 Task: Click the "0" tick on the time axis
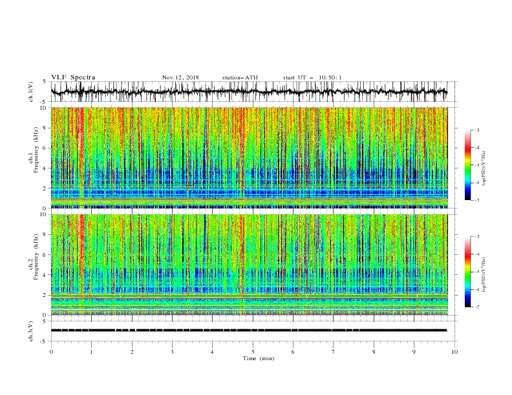tap(51, 352)
